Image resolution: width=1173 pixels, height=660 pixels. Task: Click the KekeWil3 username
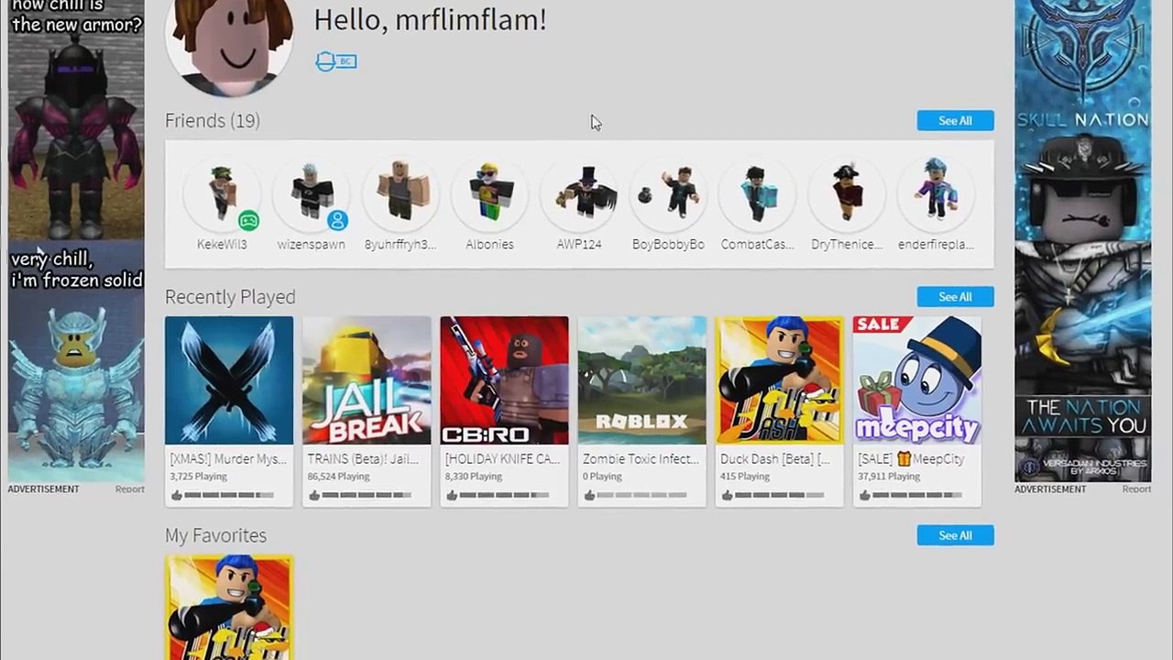pos(222,245)
